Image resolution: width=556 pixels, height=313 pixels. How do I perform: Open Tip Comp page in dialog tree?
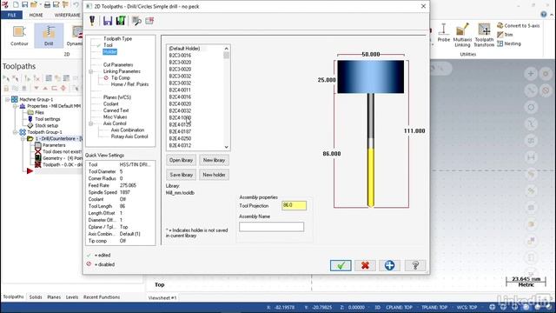click(x=121, y=77)
